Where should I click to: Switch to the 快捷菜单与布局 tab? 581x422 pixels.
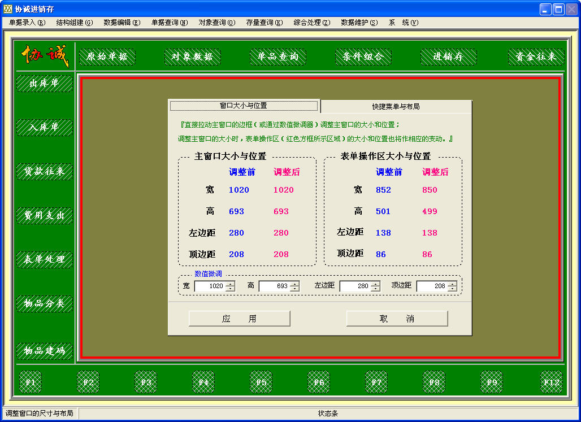point(396,106)
